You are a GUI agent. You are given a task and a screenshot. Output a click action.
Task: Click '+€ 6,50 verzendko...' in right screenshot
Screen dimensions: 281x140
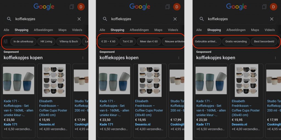[210, 129]
